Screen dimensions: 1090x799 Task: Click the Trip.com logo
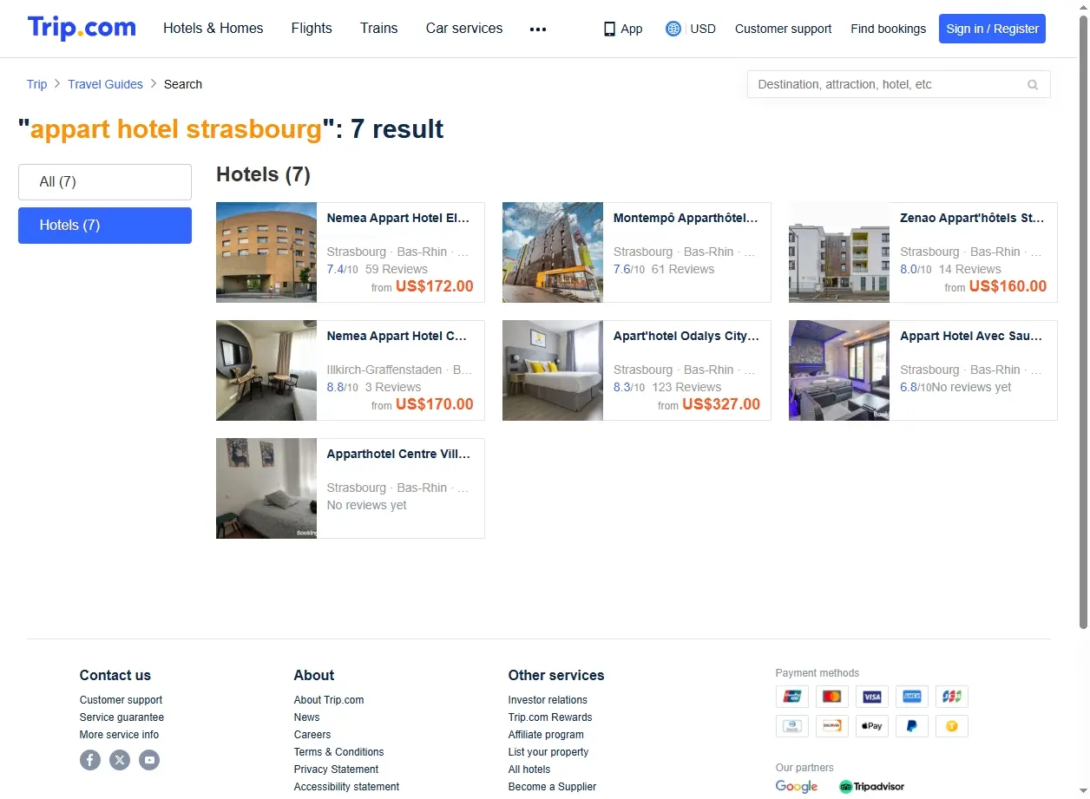pyautogui.click(x=82, y=28)
